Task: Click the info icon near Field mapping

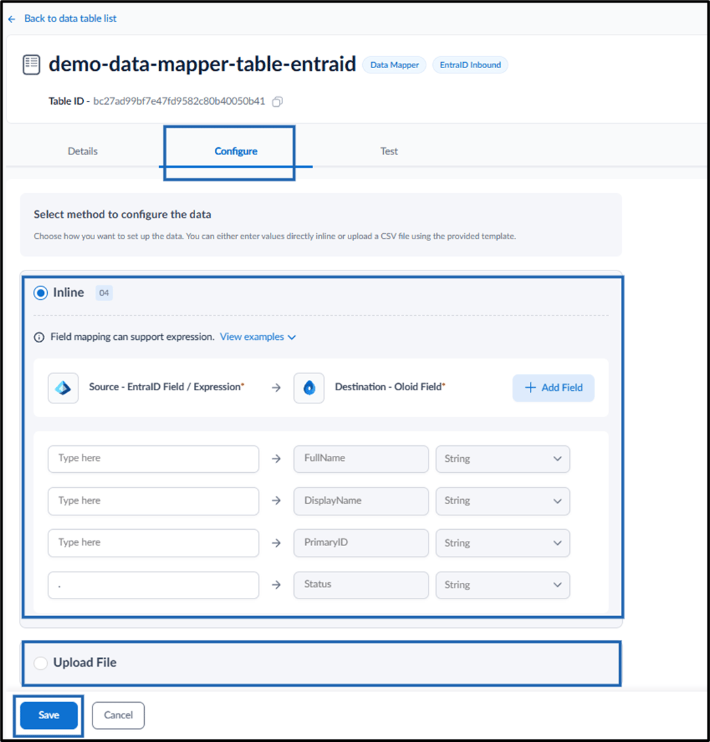Action: tap(39, 337)
